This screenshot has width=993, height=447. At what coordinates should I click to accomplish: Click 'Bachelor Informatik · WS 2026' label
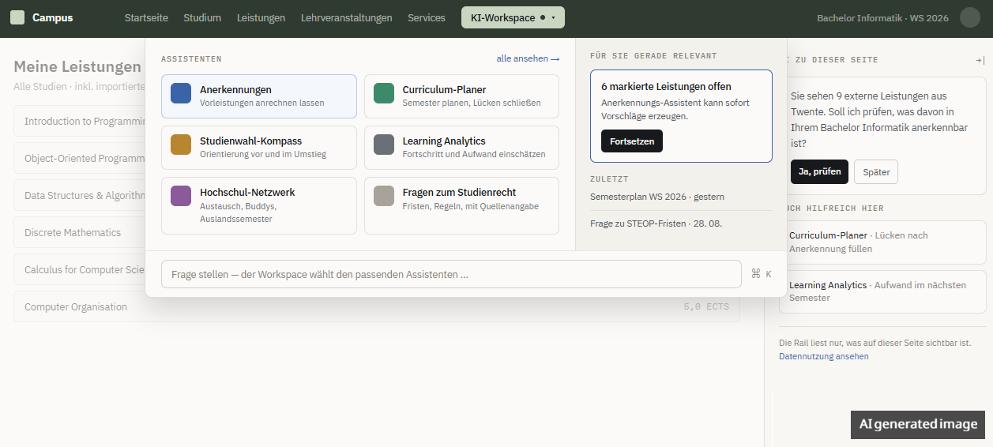pyautogui.click(x=882, y=17)
